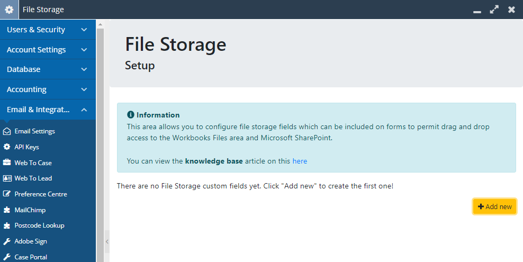The height and width of the screenshot is (262, 523).
Task: Click the yellow Add new button
Action: (x=494, y=206)
